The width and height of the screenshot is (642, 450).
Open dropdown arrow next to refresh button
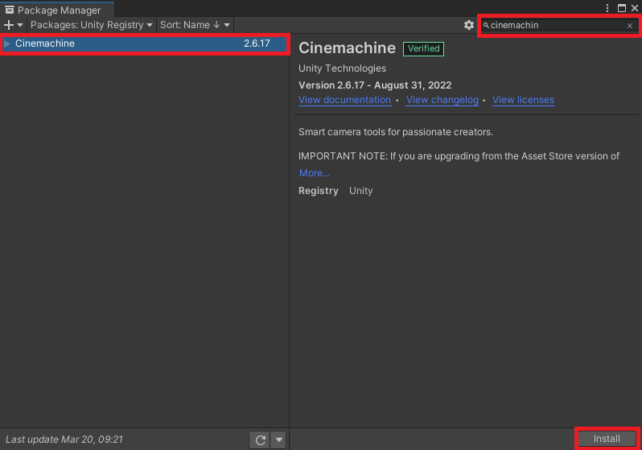(279, 440)
